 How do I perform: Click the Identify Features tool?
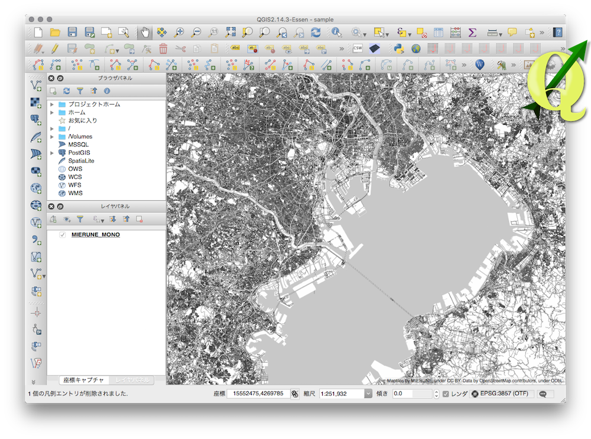pyautogui.click(x=337, y=32)
